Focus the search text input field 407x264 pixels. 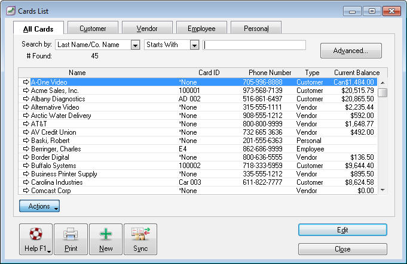point(254,45)
